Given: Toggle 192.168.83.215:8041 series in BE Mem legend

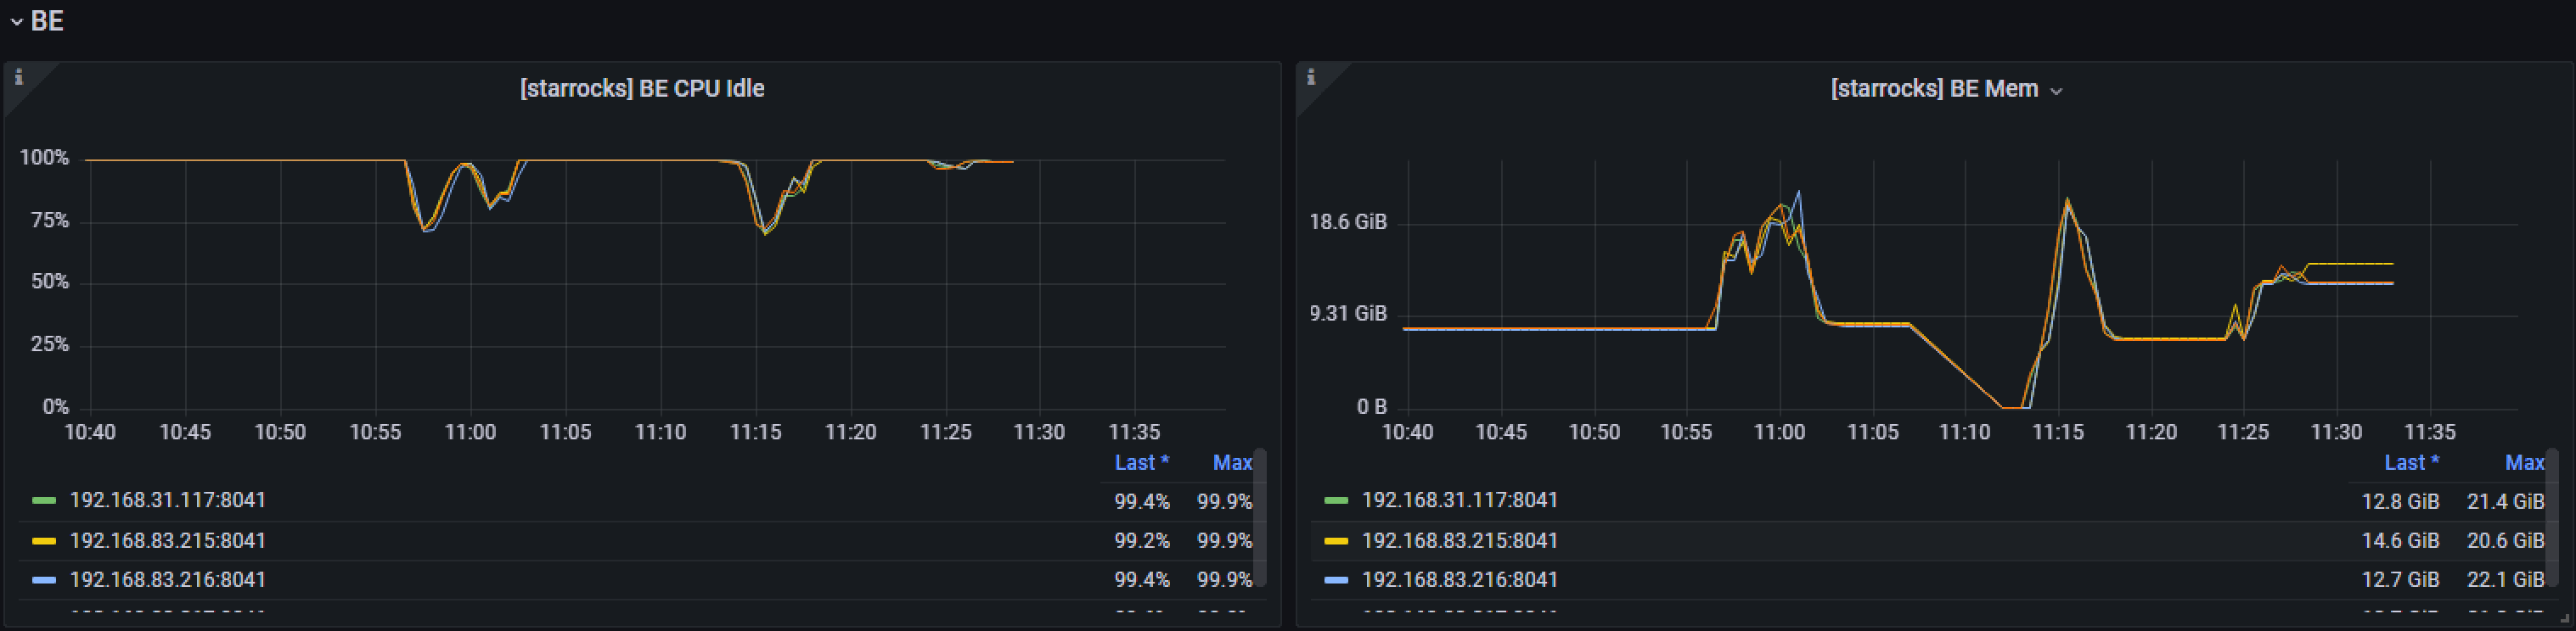Looking at the screenshot, I should tap(1459, 541).
